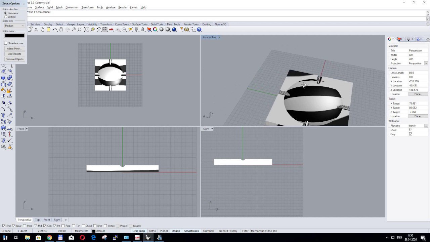Switch to the Surface Tools toolbar tab
Image resolution: width=430 pixels, height=242 pixels.
pyautogui.click(x=140, y=25)
